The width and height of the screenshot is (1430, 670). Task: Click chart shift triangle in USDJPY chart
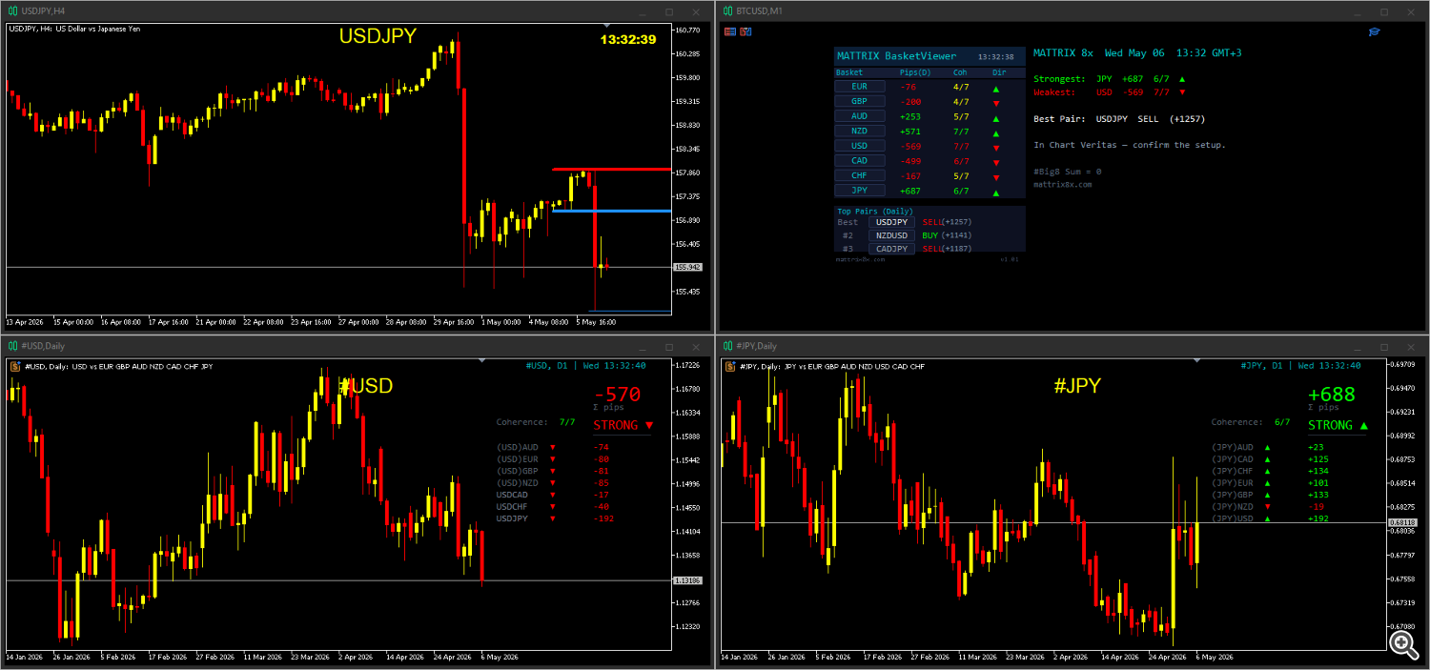pos(607,26)
